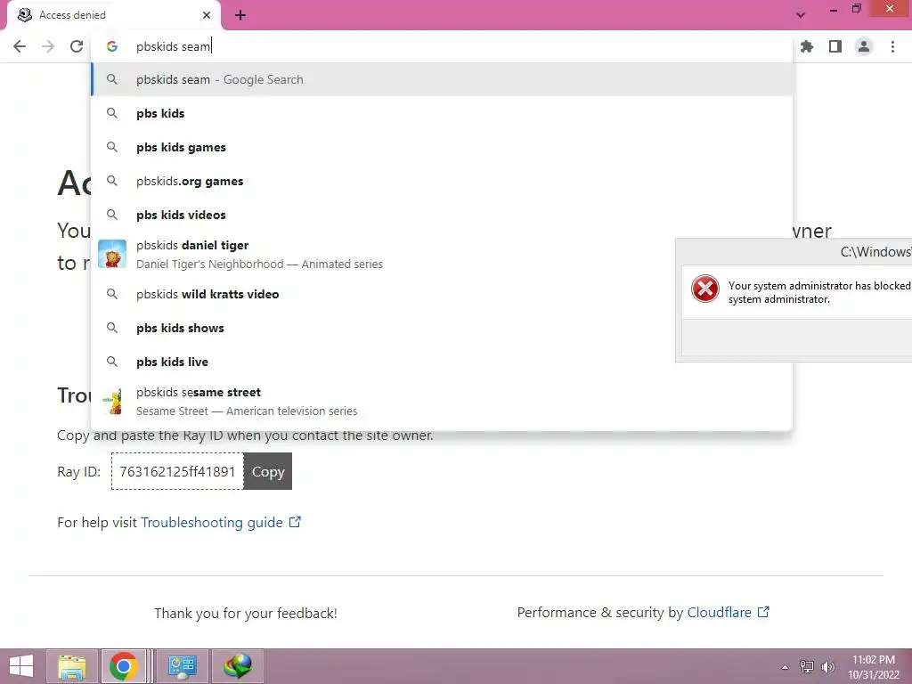Viewport: 912px width, 684px height.
Task: Reload the current page
Action: point(77,46)
